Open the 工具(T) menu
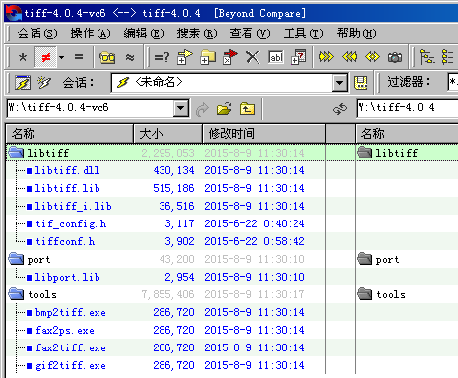The image size is (458, 378). [303, 33]
